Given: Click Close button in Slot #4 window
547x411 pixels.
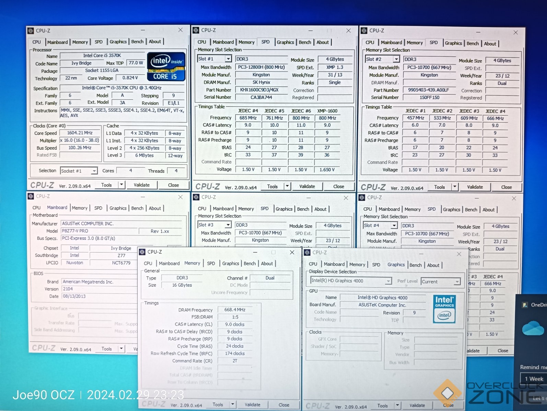Looking at the screenshot, I should point(503,350).
